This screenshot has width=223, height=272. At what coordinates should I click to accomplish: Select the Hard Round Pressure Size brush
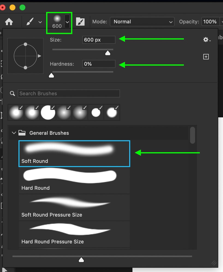(x=74, y=234)
